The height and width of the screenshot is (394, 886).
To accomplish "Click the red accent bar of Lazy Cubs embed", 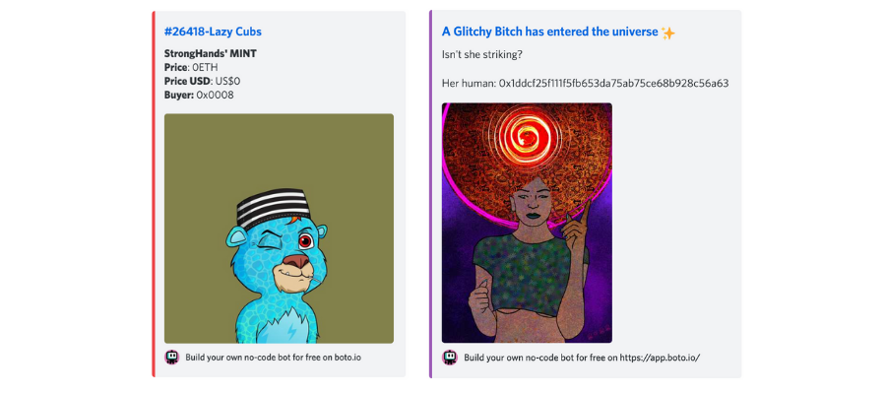I will pyautogui.click(x=154, y=194).
